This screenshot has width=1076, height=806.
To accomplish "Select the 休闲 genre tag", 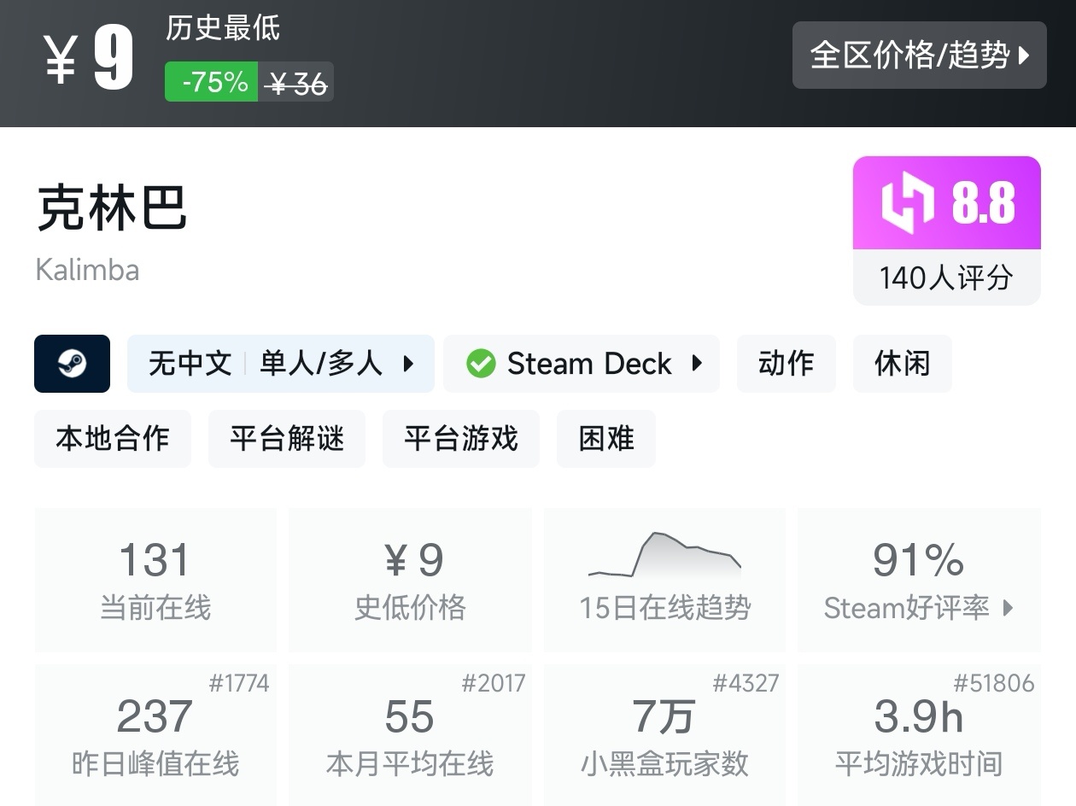I will 902,364.
